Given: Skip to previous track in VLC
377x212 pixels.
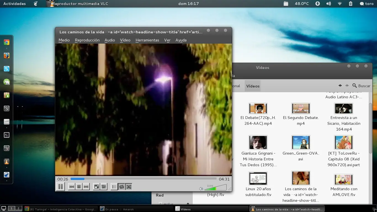Looking at the screenshot, I should (x=71, y=187).
